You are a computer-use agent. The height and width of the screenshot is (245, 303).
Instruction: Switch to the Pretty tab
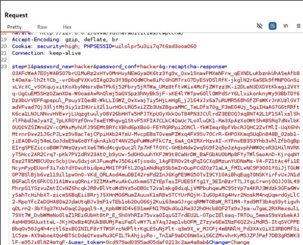tap(14, 27)
